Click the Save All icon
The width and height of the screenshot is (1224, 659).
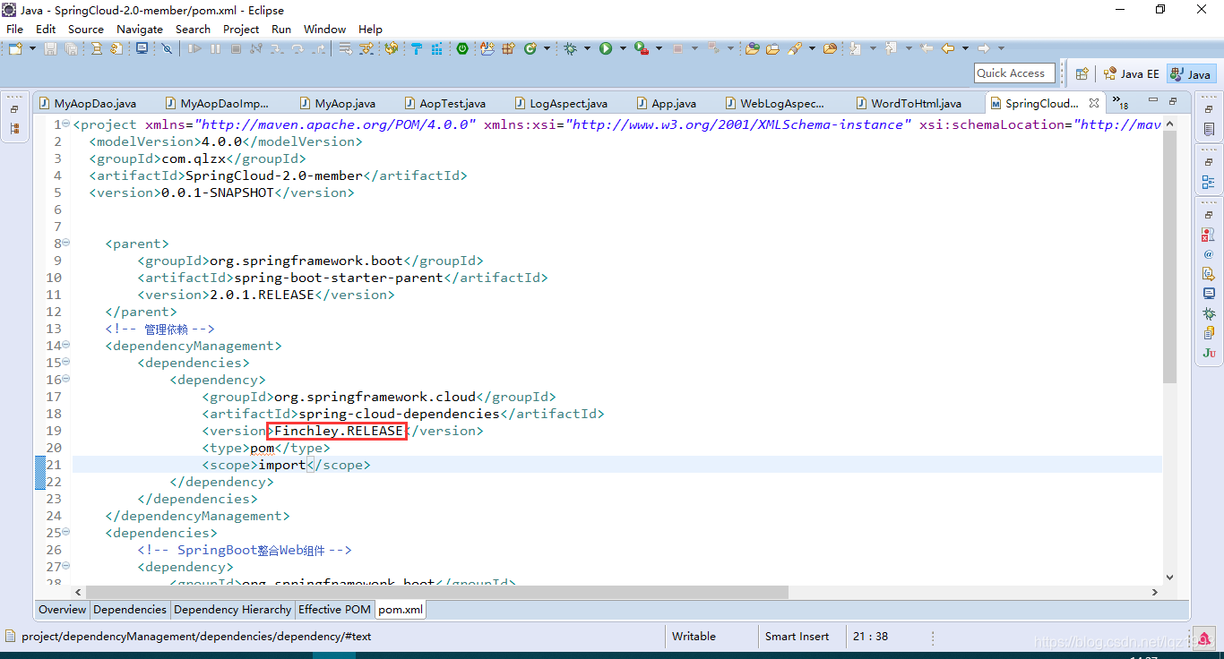71,48
